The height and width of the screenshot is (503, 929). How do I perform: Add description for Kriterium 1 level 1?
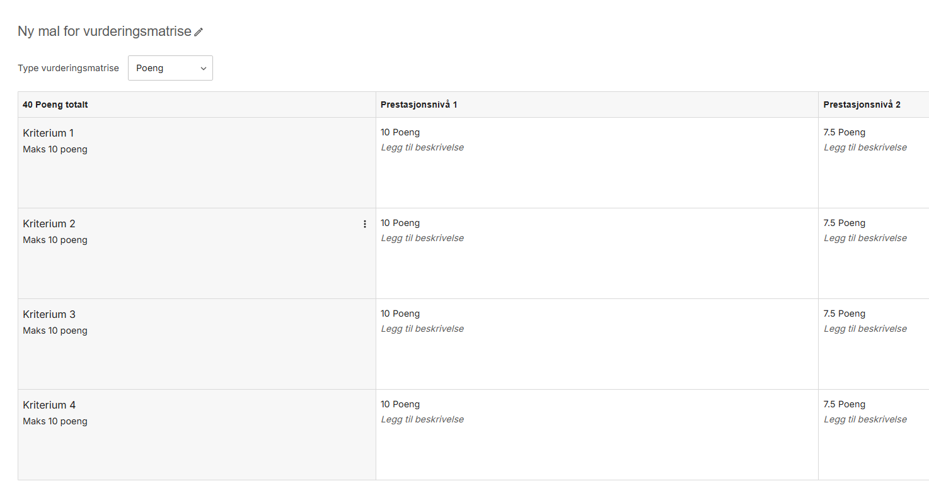(422, 147)
